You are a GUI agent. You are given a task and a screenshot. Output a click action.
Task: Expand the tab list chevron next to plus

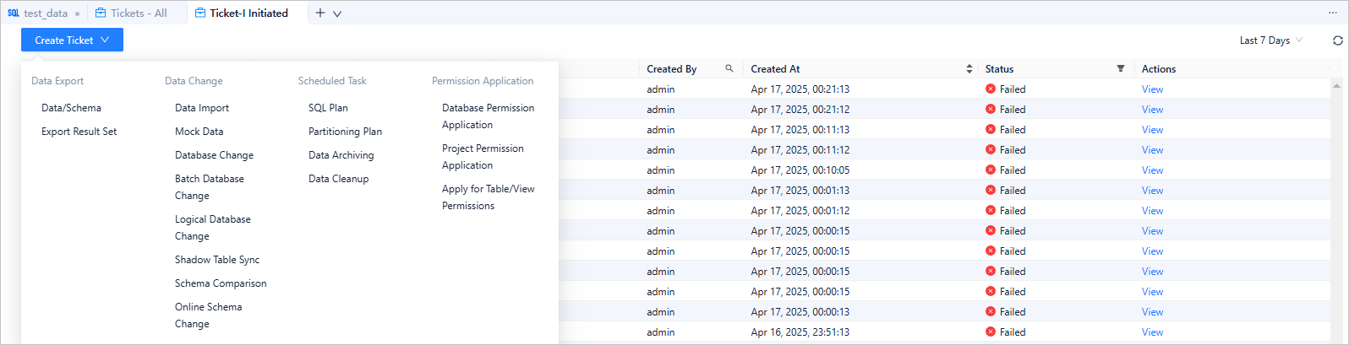[337, 13]
